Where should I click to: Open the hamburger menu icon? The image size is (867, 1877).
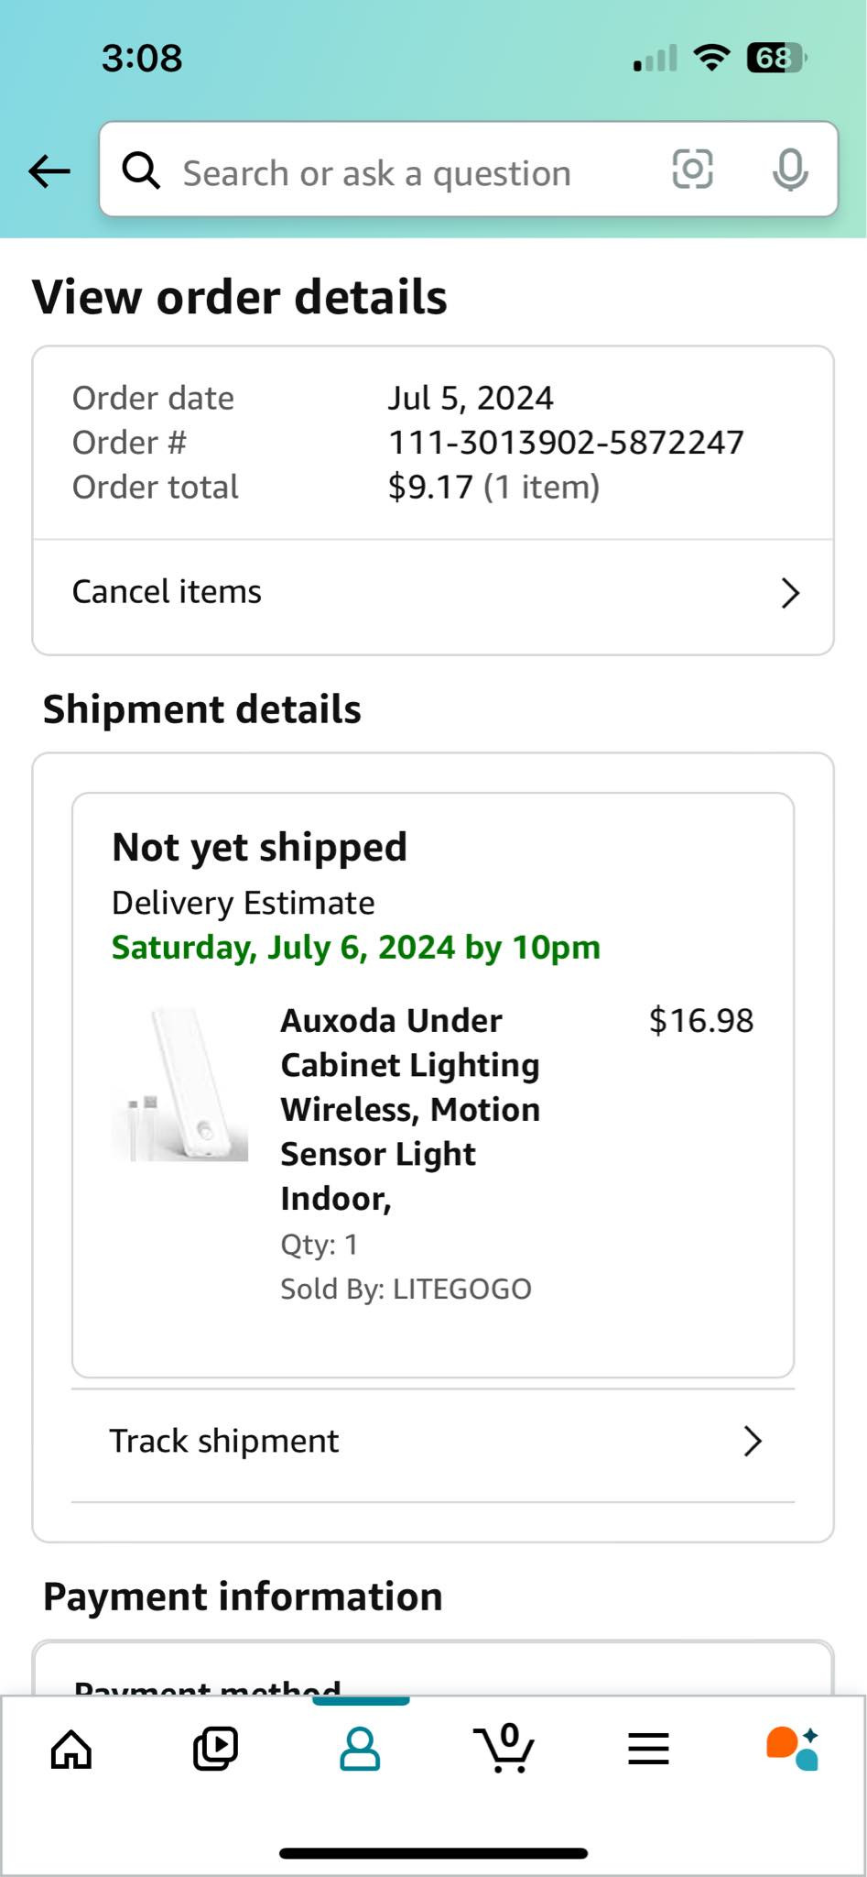tap(648, 1749)
